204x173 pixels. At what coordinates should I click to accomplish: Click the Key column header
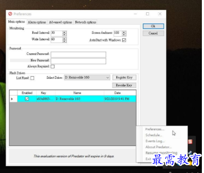tap(46, 93)
